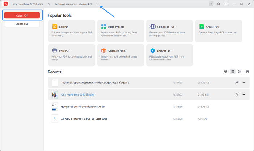Image resolution: width=254 pixels, height=151 pixels.
Task: Click the Edit PDF tool icon
Action: [x=55, y=27]
